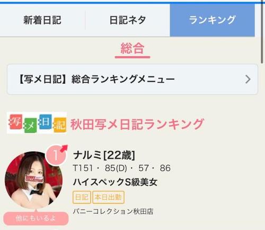The width and height of the screenshot is (265, 230).
Task: Open the バニーコレクション秋田店 shop link
Action: pos(113,211)
